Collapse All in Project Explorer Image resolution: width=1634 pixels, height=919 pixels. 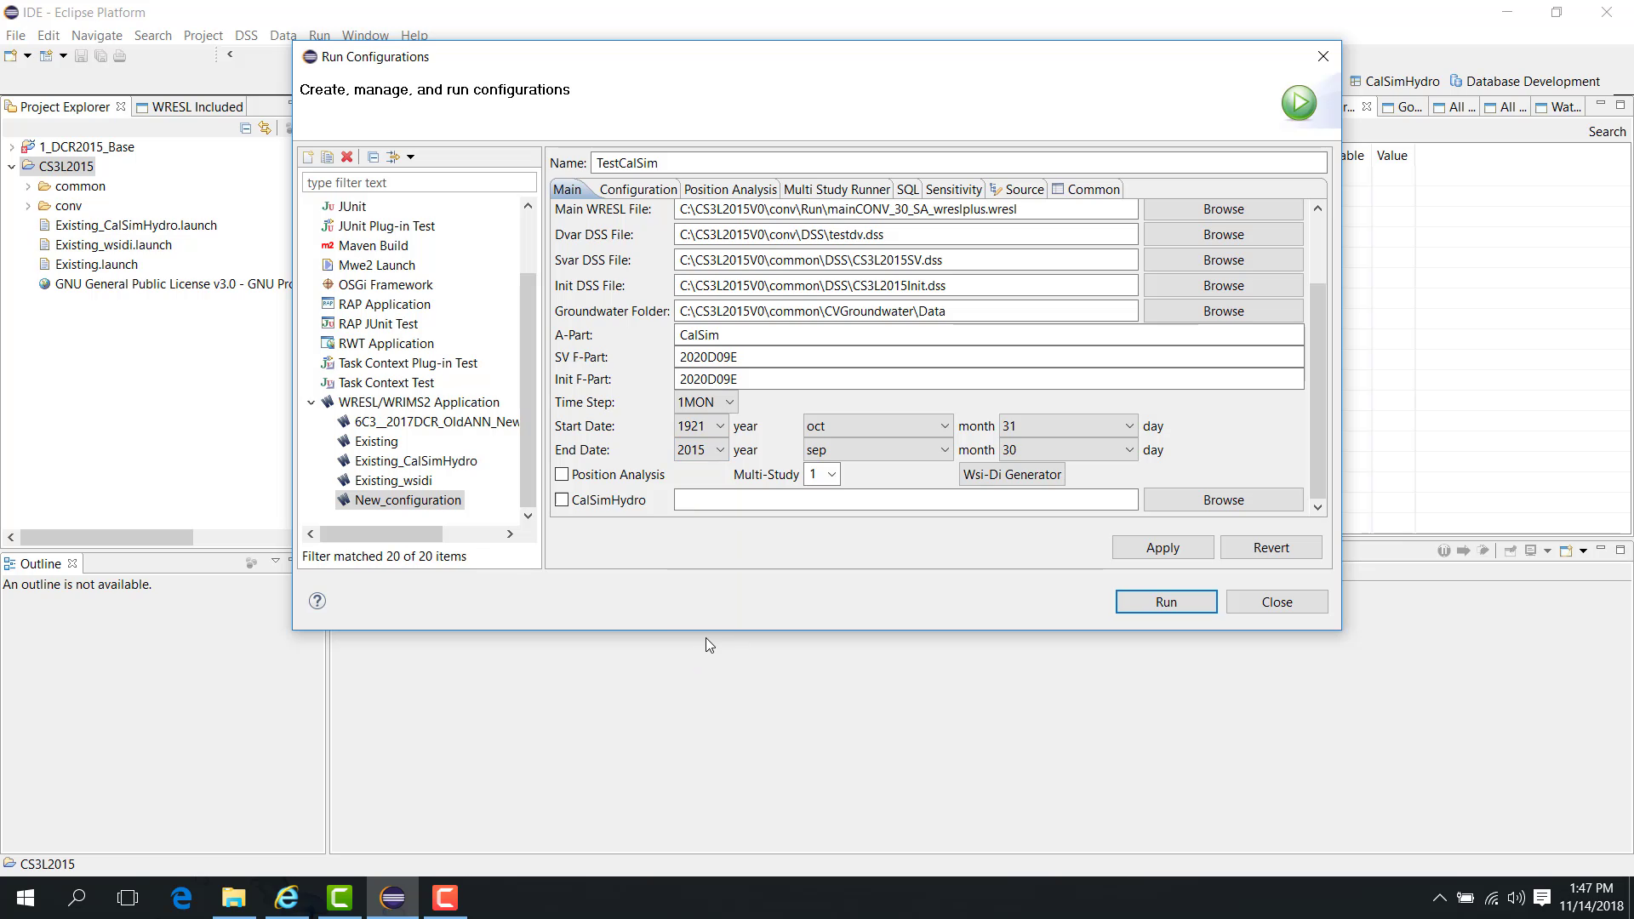pyautogui.click(x=245, y=128)
